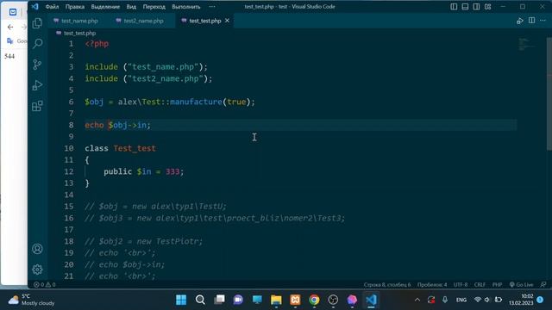Click the code minimap
Viewport: 552px width, 310px height.
(527, 44)
